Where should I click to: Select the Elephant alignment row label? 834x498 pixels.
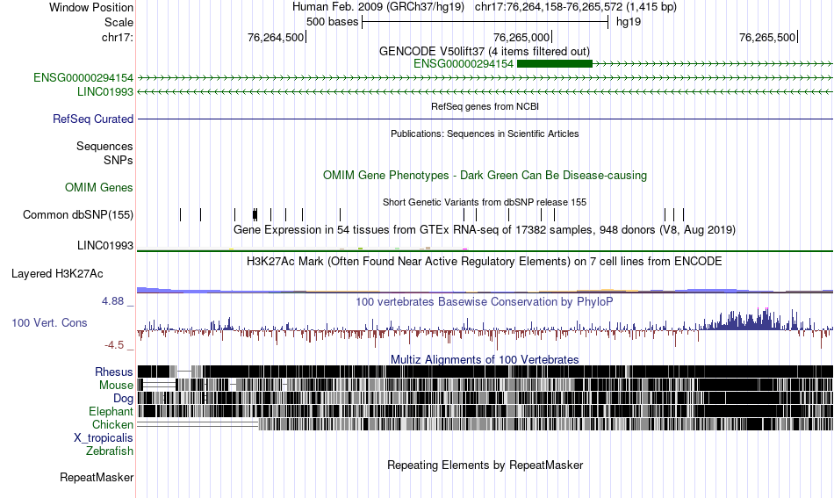111,411
